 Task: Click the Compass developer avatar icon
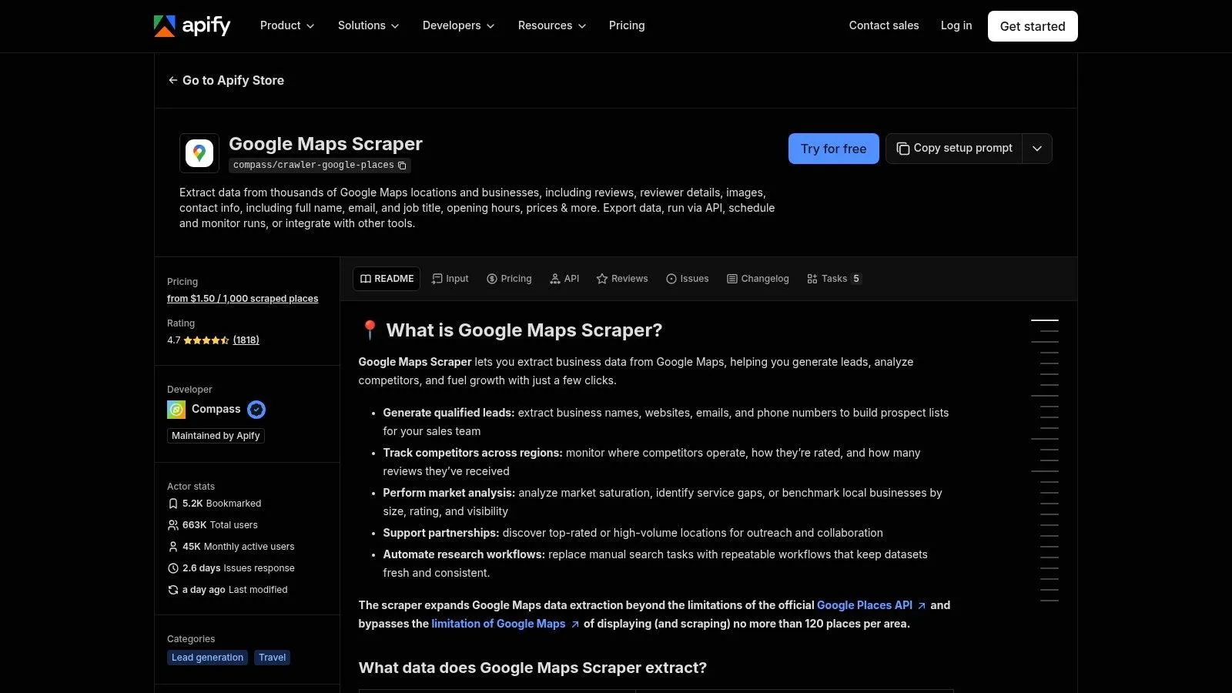(176, 410)
